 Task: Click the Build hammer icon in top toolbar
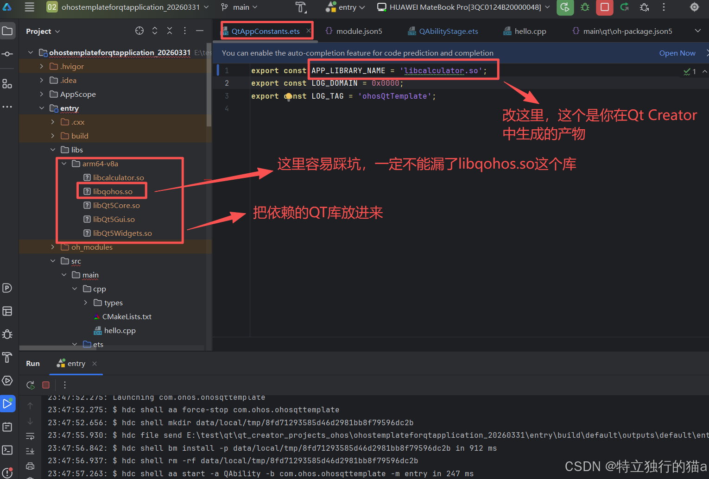coord(301,7)
